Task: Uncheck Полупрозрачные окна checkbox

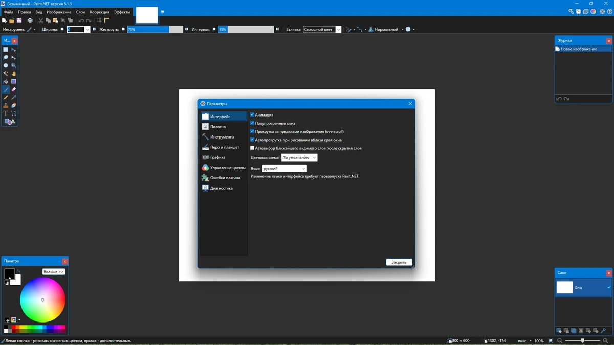Action: 252,123
